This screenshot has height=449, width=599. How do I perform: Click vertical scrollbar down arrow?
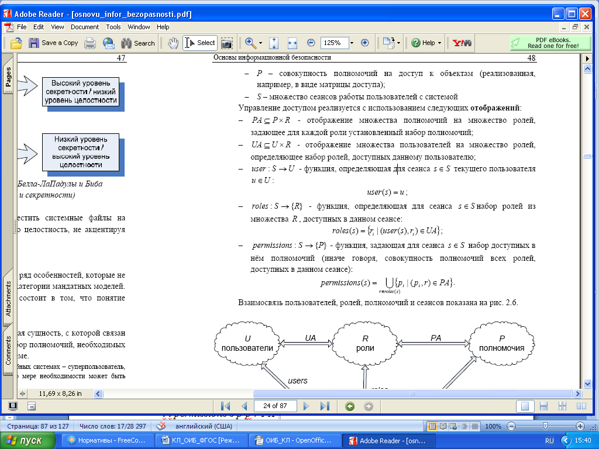[587, 384]
